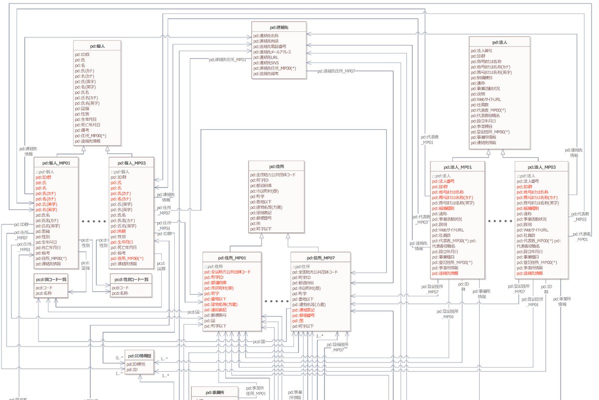Select the pd:個人 class title box
599x400 pixels.
[x=96, y=45]
